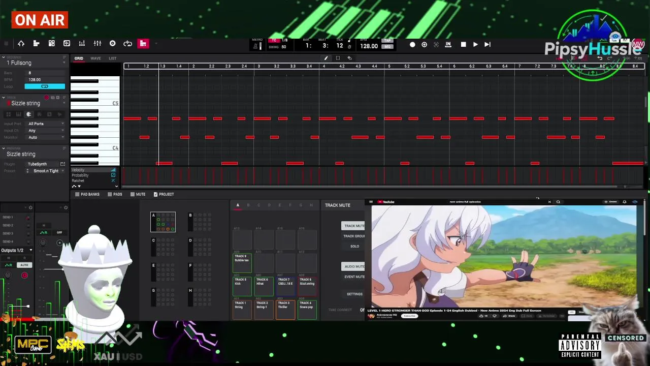Toggle the cyan Loop button

coord(45,86)
